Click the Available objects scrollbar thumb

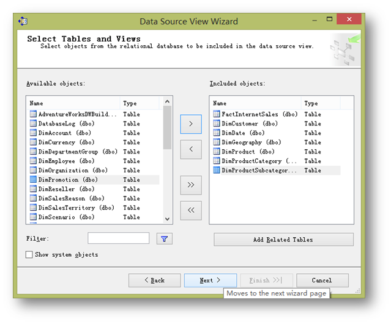click(x=167, y=128)
